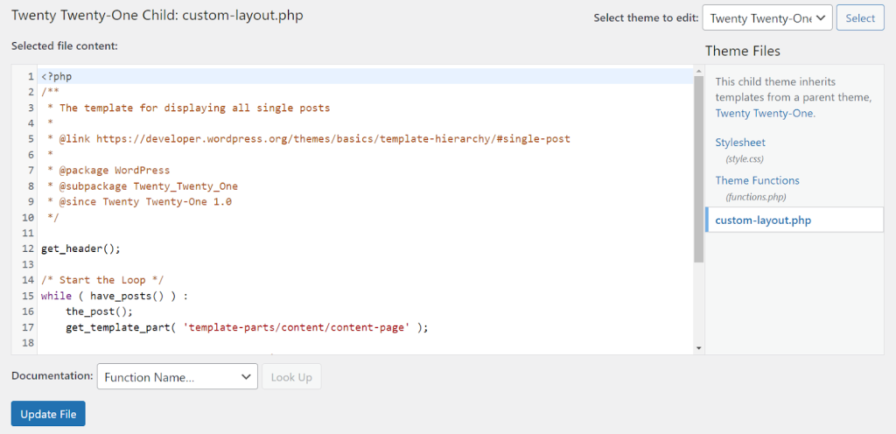Click the vertical scrollbar thumb in editor
Viewport: 896px width, 434px height.
tap(698, 166)
